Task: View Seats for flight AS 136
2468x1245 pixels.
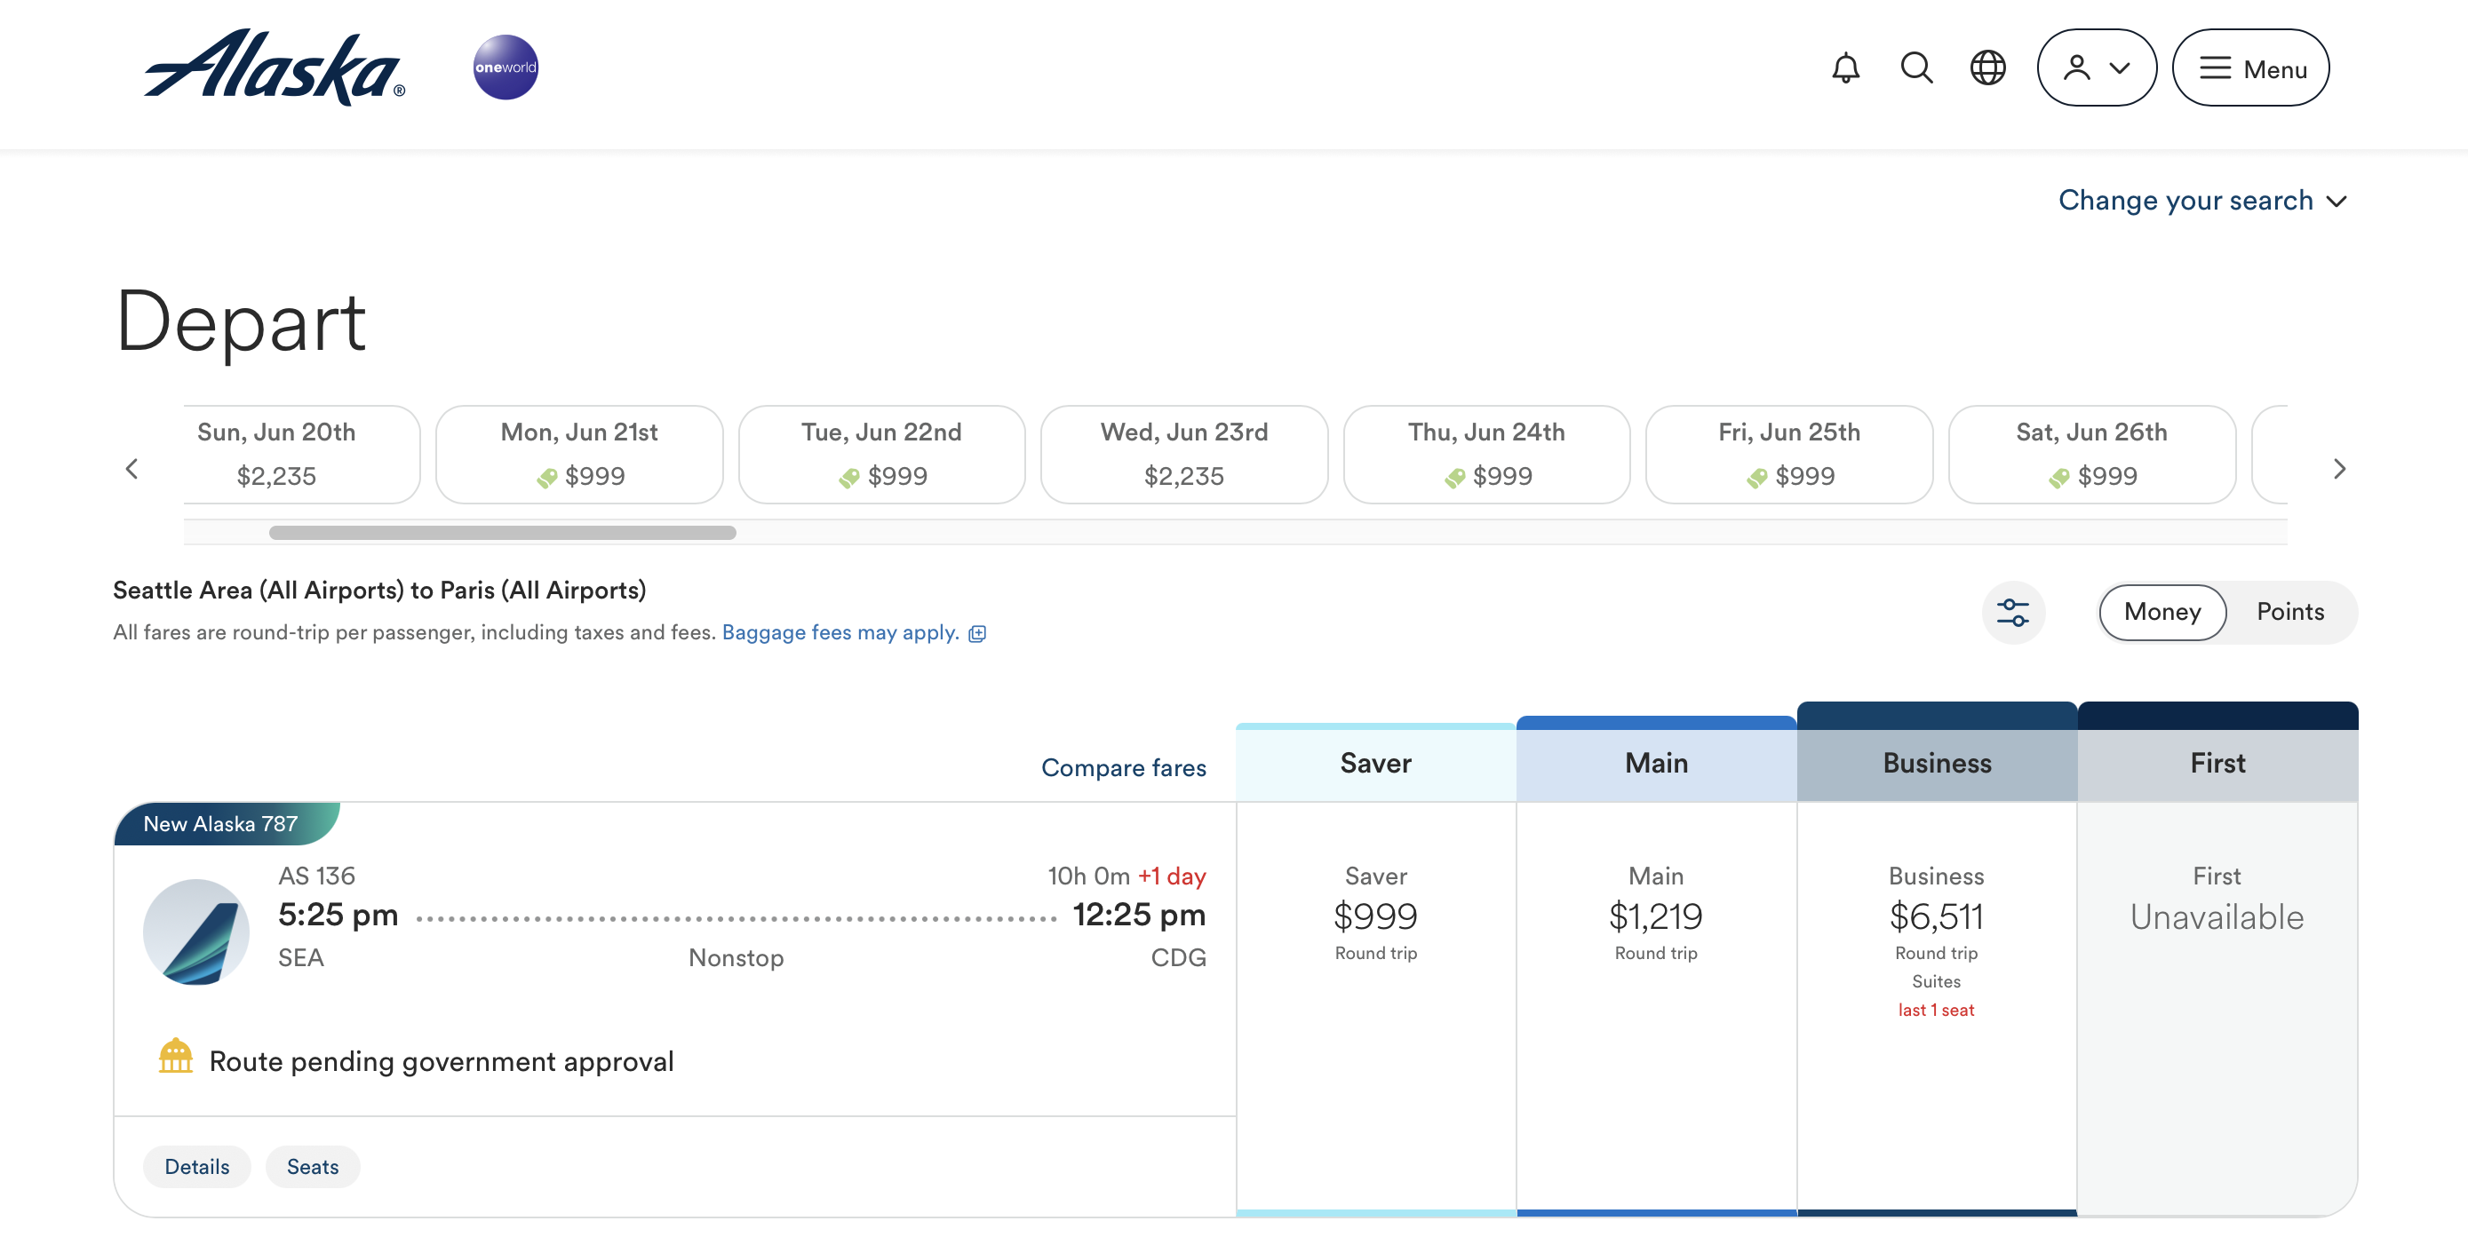Action: (313, 1167)
